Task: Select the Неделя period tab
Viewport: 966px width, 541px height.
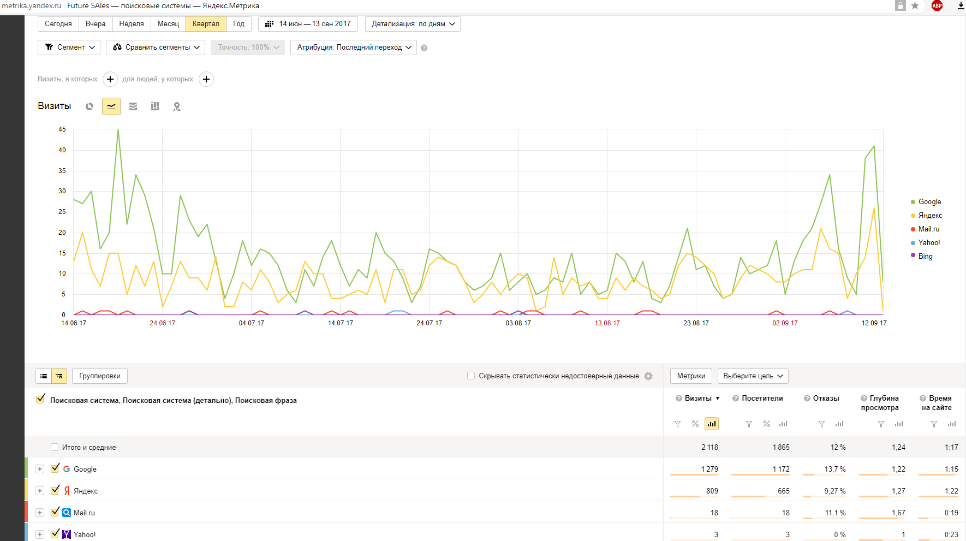Action: pyautogui.click(x=132, y=24)
